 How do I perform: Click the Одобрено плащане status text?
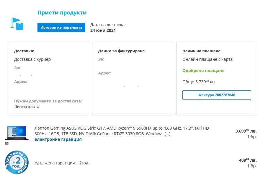click(x=203, y=71)
